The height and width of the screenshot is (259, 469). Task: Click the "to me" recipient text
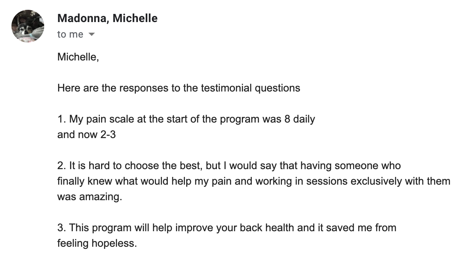tap(70, 34)
